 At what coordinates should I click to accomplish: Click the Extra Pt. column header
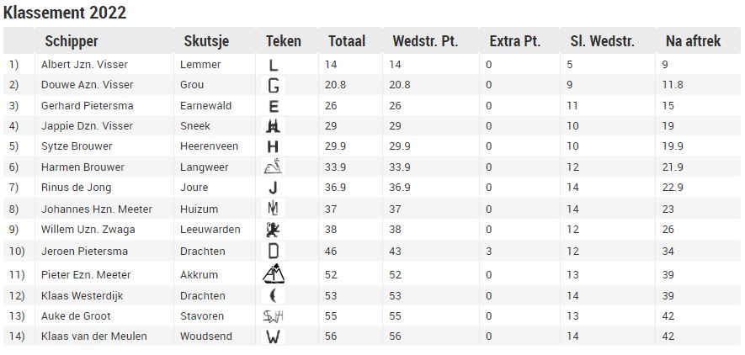pos(515,41)
